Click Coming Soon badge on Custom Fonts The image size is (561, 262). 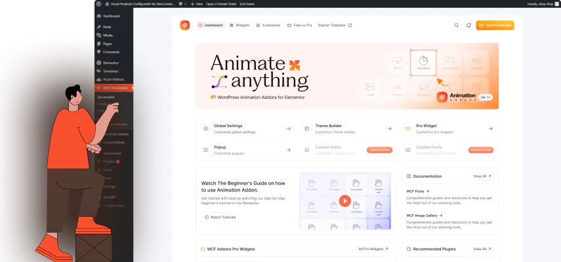point(481,150)
